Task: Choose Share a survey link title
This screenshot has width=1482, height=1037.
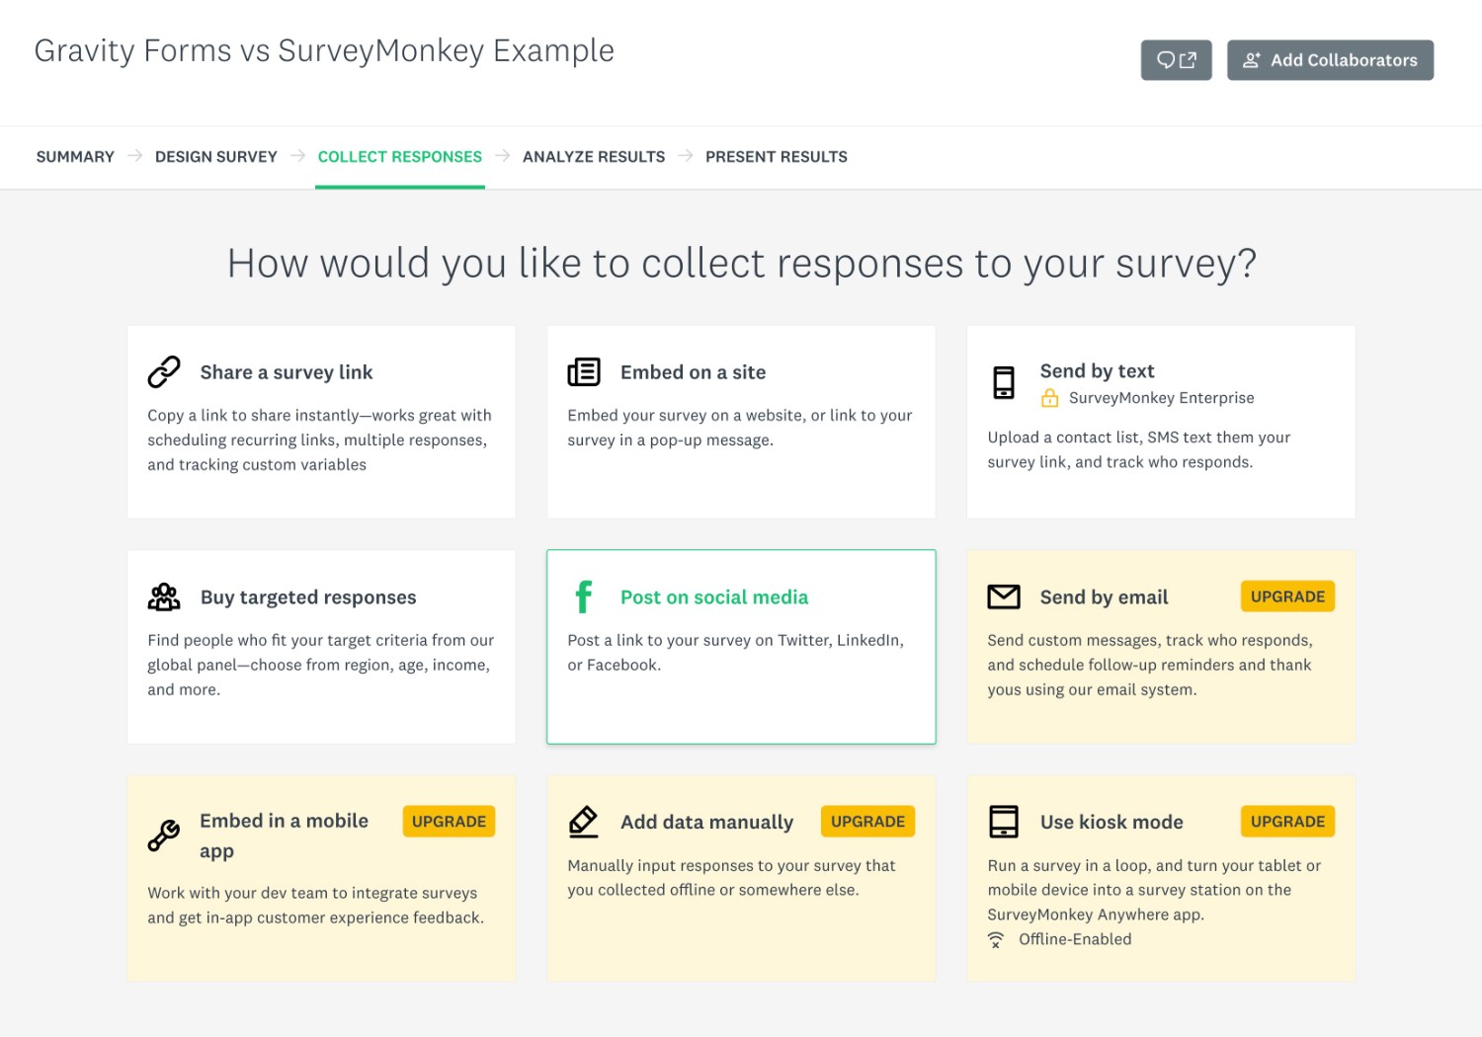Action: tap(287, 372)
